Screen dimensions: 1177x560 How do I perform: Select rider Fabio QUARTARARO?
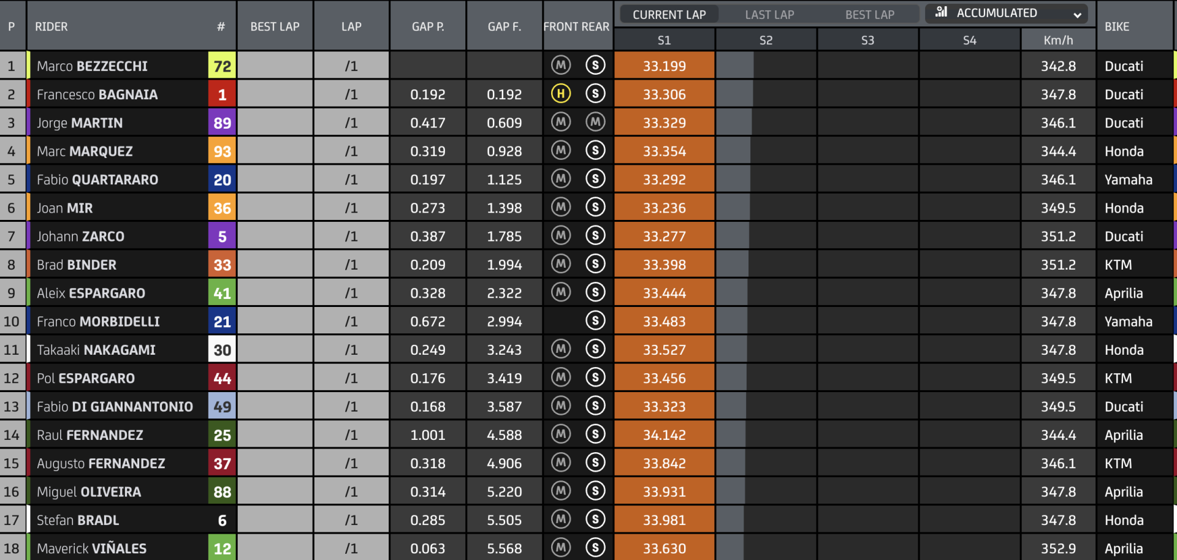97,180
